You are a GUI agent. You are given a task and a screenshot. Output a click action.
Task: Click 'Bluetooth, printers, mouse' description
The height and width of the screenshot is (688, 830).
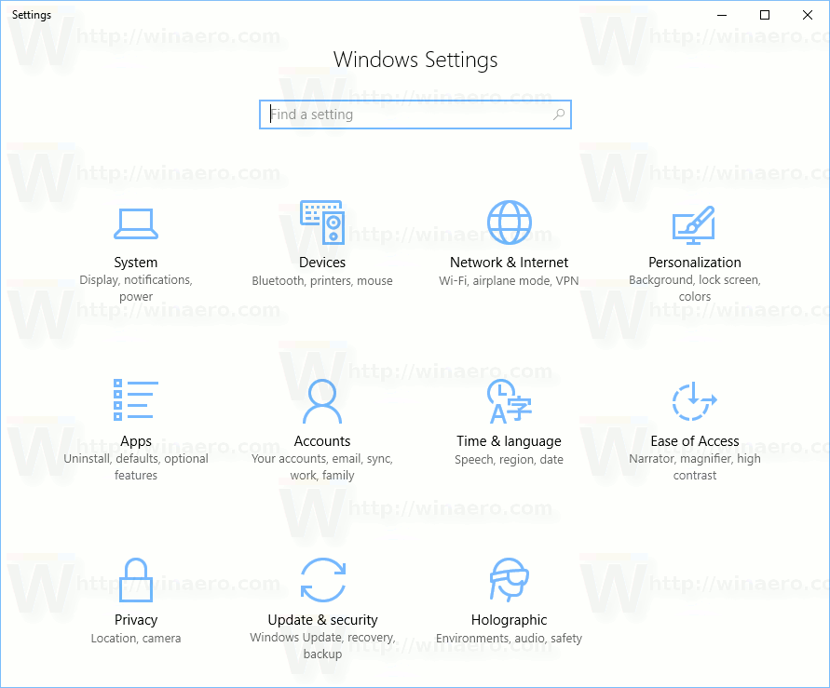click(322, 281)
